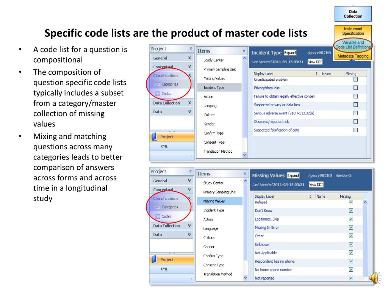This screenshot has height=291, width=388.
Task: Check Missing box for Serious adverse event
Action: [x=355, y=113]
